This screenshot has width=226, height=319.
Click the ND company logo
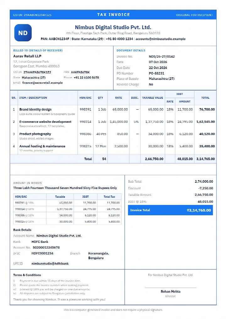(x=23, y=33)
